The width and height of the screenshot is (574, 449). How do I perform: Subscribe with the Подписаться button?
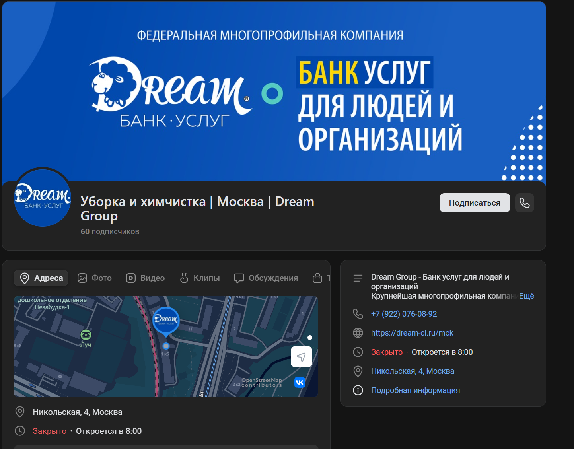pyautogui.click(x=475, y=203)
